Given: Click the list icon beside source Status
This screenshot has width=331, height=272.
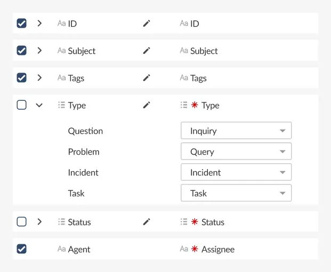Looking at the screenshot, I should tap(61, 222).
